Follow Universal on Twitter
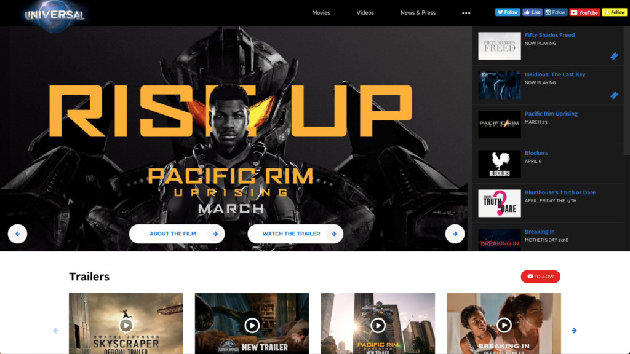Viewport: 630px width, 354px height. tap(508, 12)
